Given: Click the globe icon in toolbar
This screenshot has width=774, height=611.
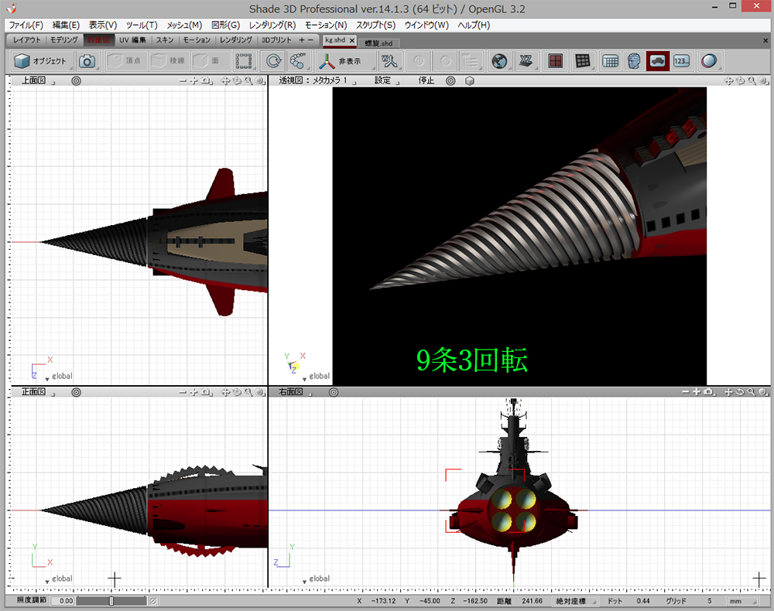Looking at the screenshot, I should pyautogui.click(x=499, y=61).
